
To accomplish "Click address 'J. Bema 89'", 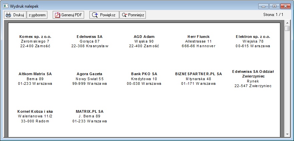I will pyautogui.click(x=89, y=116).
